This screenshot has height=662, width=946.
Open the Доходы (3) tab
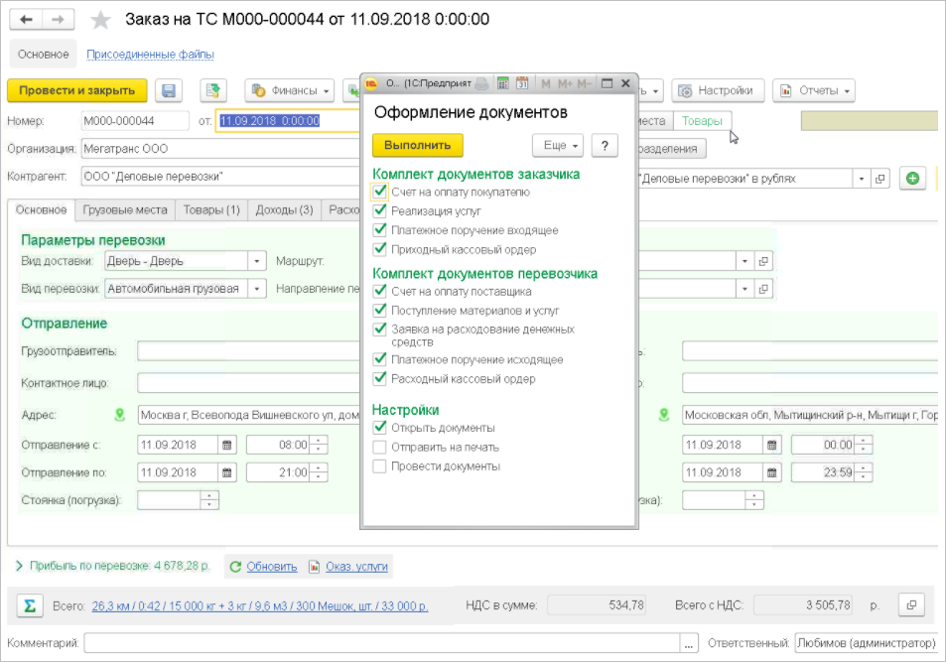point(284,210)
